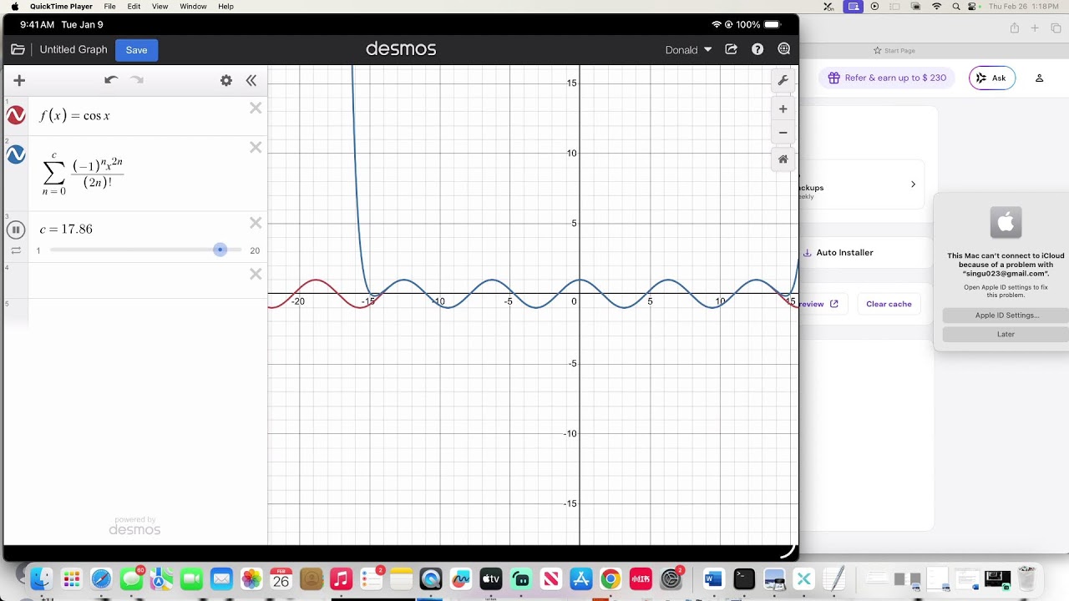Collapse the expression list panel
Image resolution: width=1069 pixels, height=601 pixels.
(251, 80)
